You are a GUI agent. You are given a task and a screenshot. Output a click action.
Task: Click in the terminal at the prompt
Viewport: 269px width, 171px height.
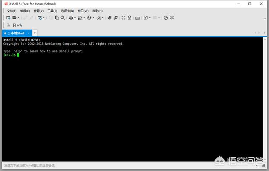pyautogui.click(x=18, y=55)
